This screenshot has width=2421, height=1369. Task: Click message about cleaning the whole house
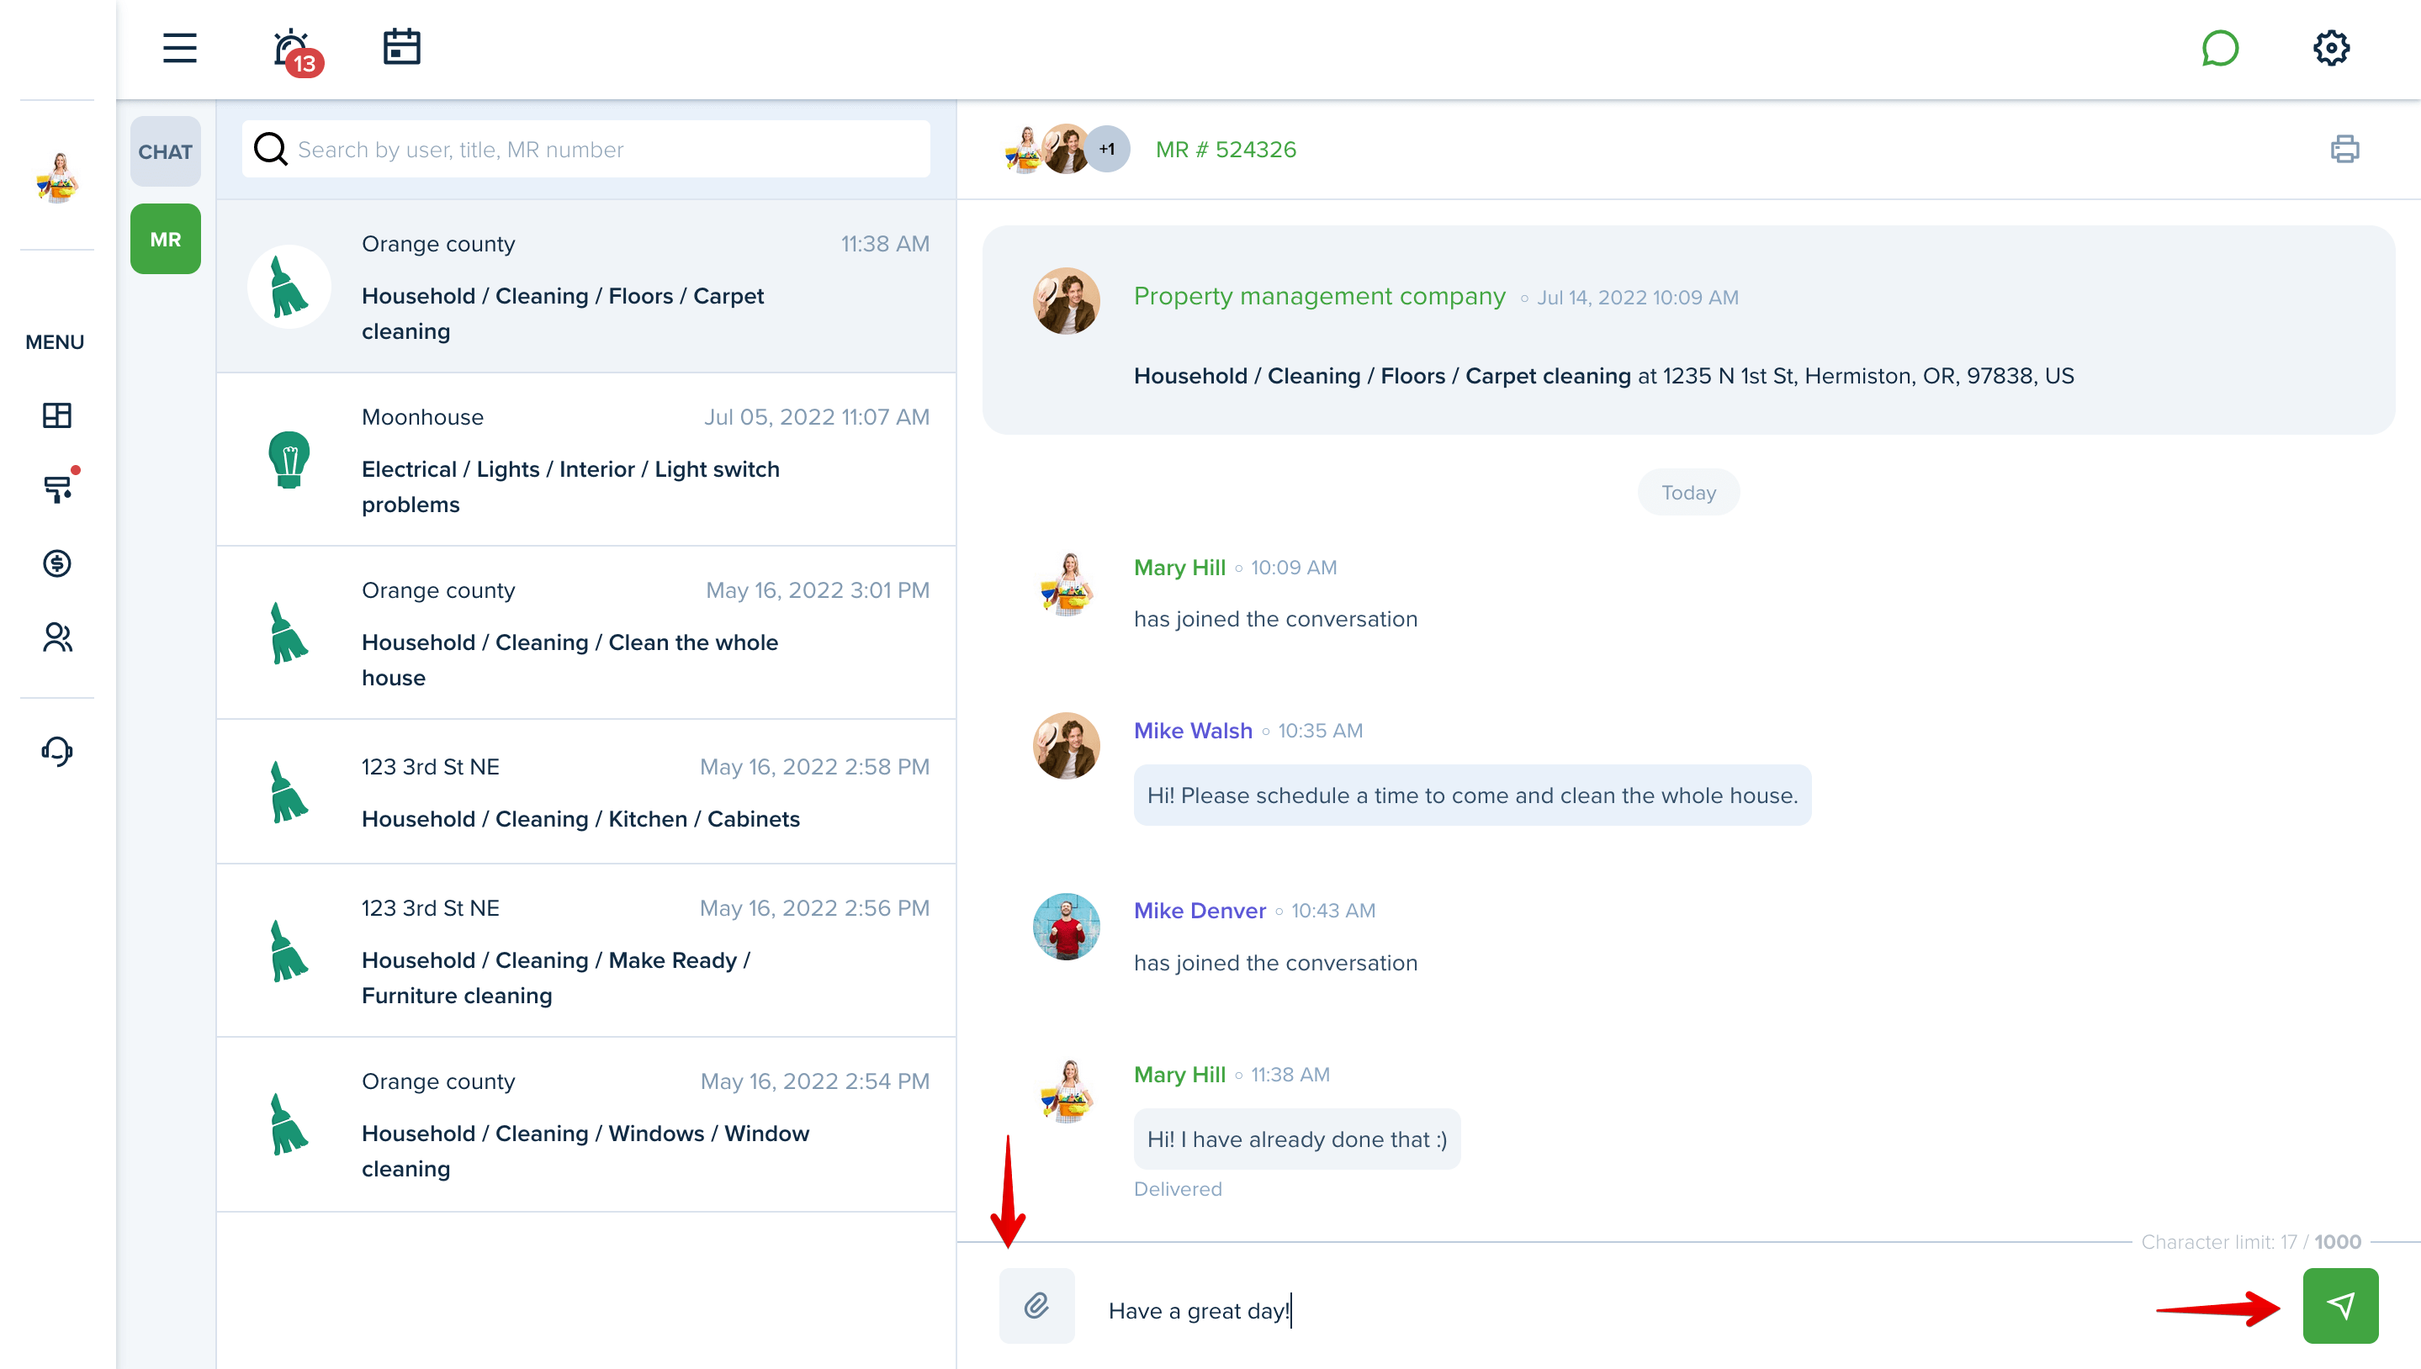1472,795
